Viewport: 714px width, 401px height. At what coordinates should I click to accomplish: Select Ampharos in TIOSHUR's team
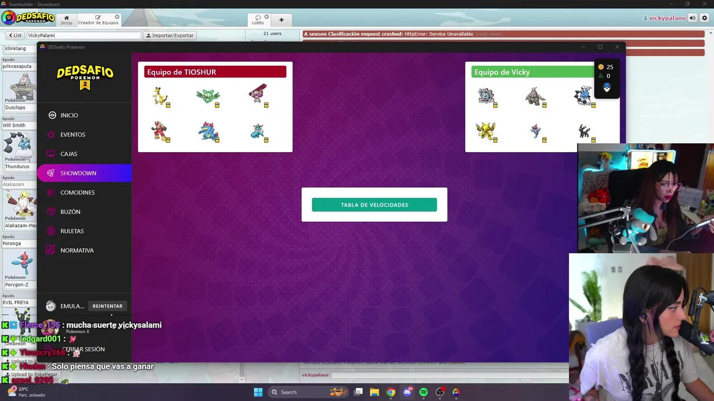(161, 96)
